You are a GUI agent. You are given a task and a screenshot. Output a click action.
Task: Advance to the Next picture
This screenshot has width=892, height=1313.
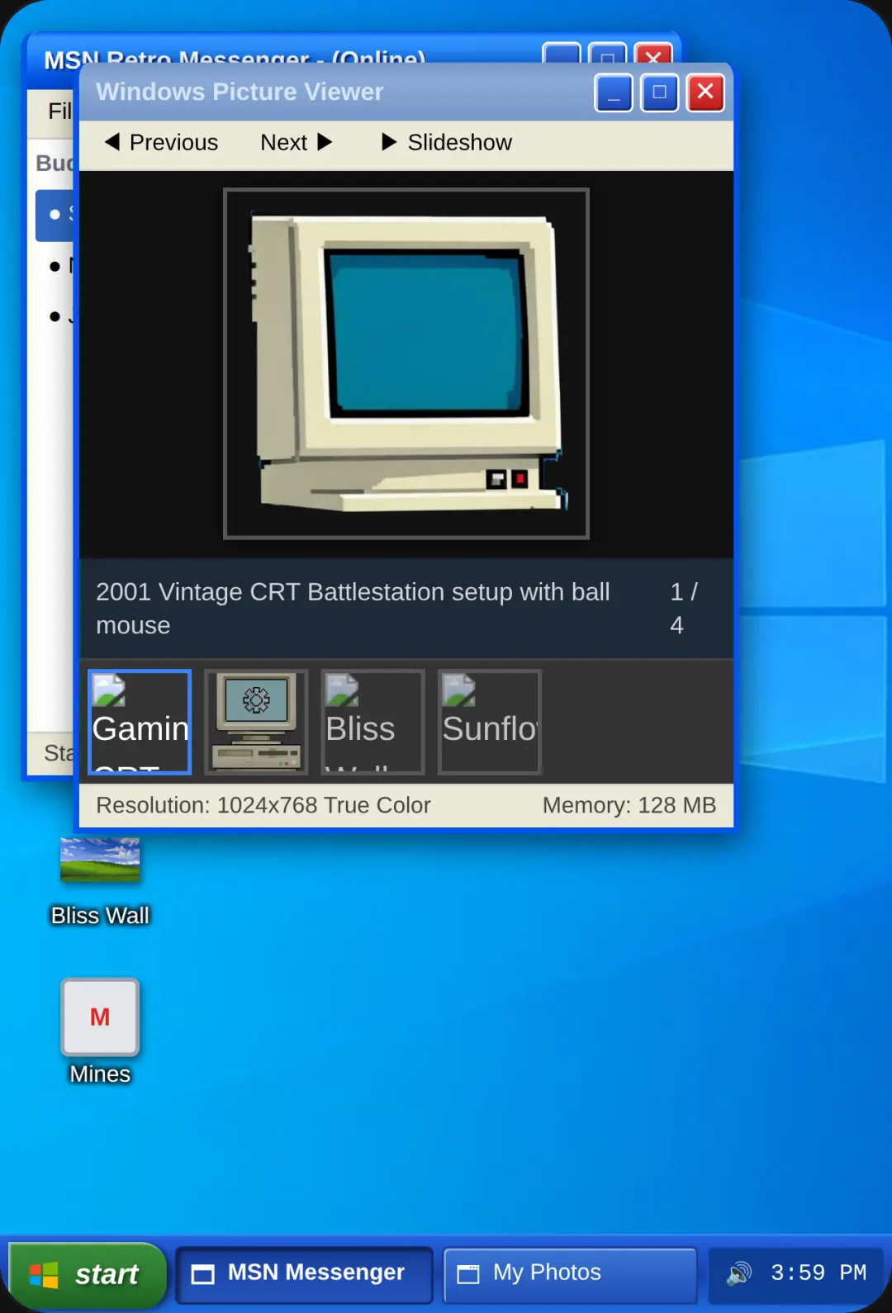[296, 143]
